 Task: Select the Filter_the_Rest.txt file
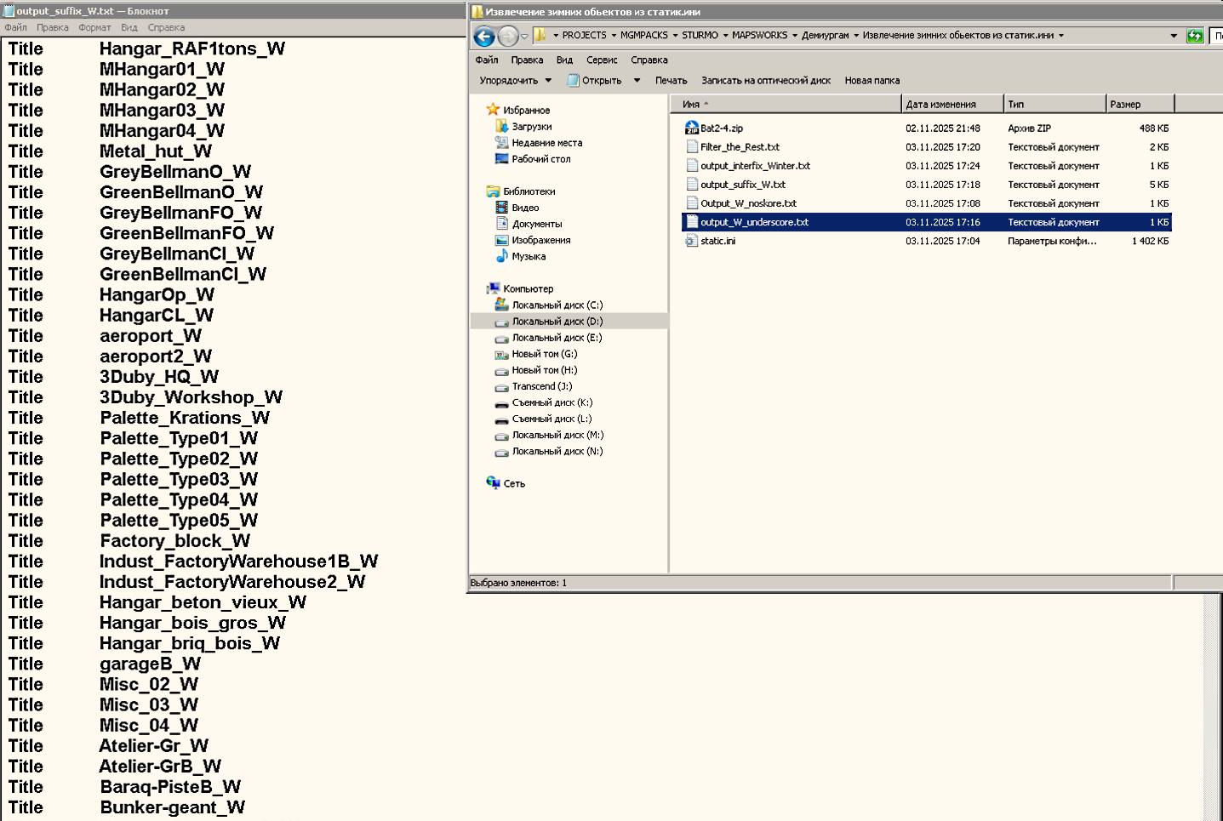coord(739,147)
